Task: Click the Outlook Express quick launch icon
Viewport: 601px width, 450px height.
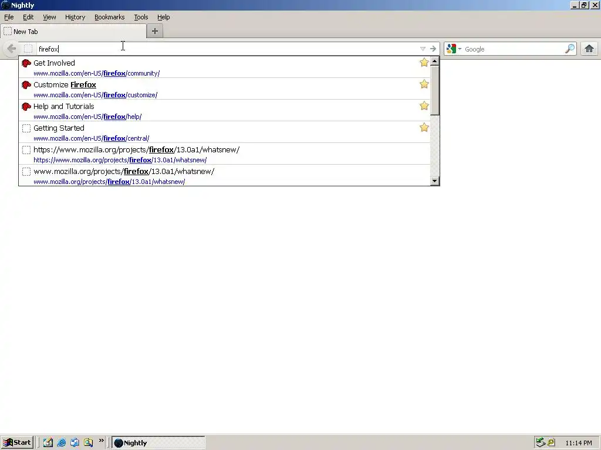Action: pos(75,443)
